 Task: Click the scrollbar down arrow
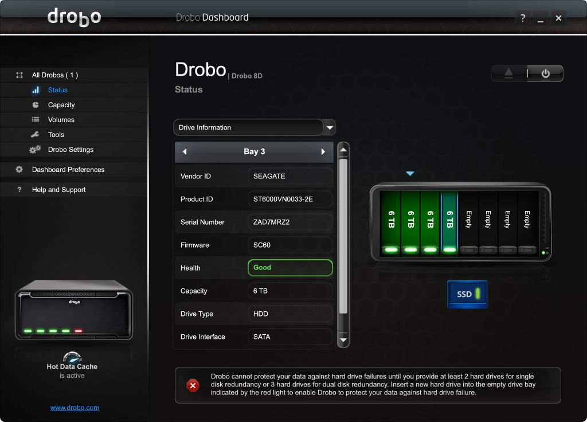[343, 340]
